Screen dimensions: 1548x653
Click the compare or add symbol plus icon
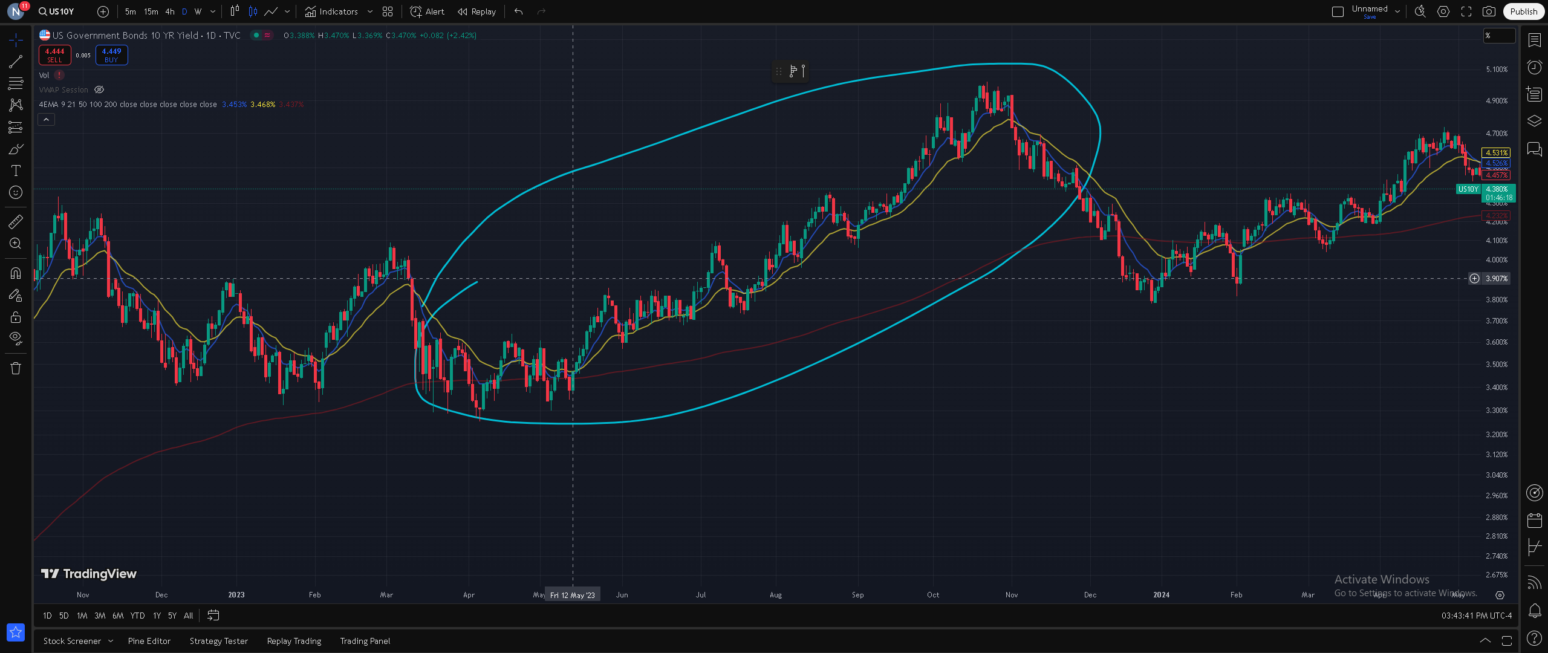tap(103, 11)
